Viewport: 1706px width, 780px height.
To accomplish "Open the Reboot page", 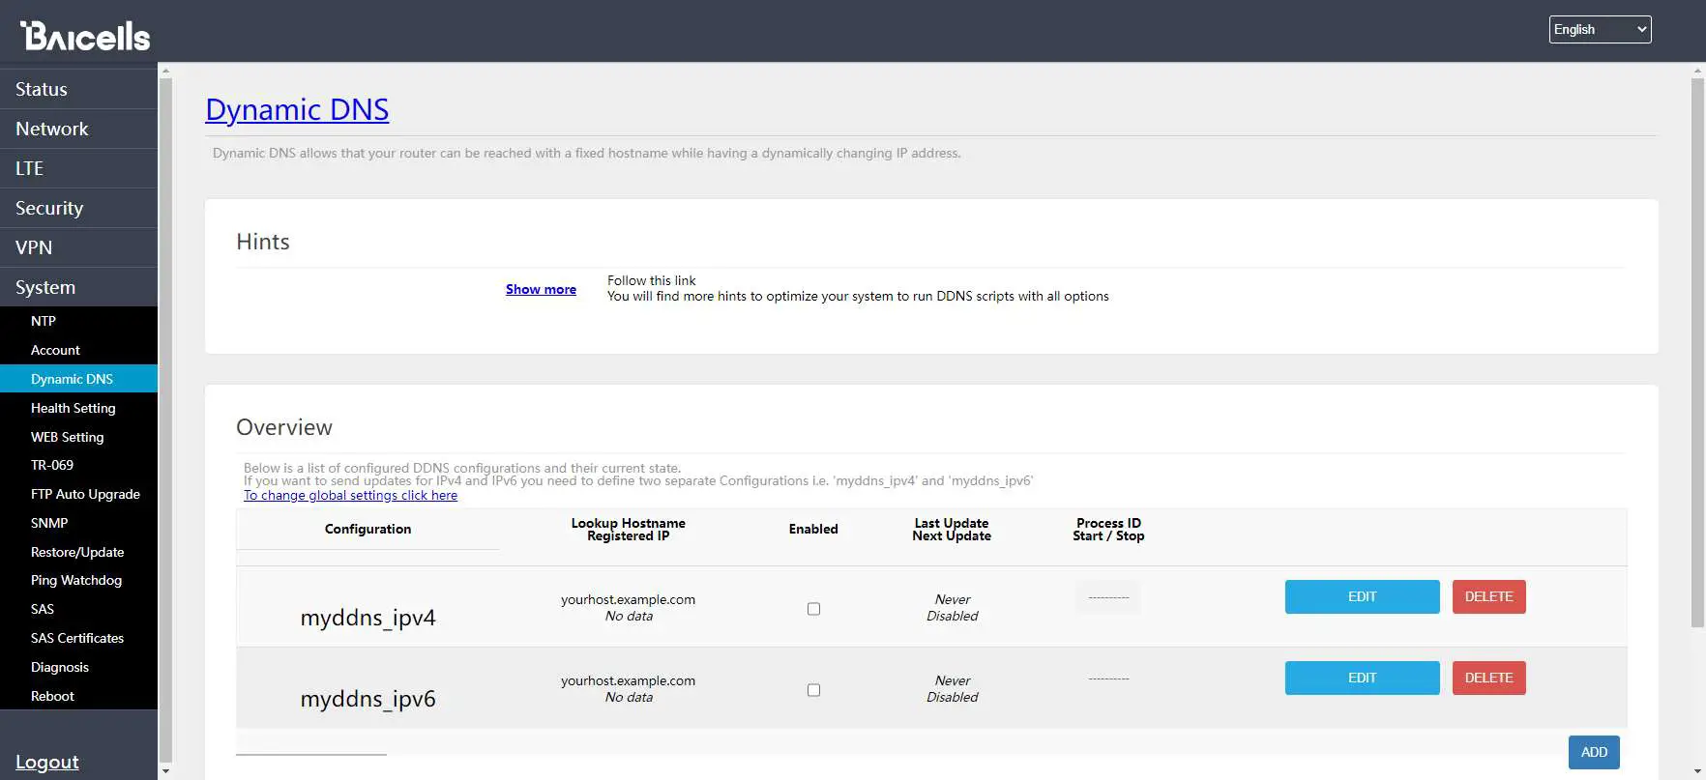I will tap(52, 696).
